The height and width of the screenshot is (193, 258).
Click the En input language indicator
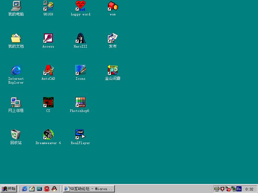pyautogui.click(x=239, y=189)
